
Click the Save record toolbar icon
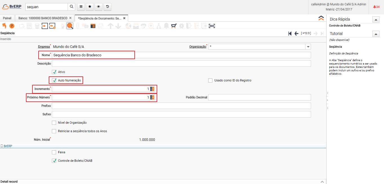(45, 26)
